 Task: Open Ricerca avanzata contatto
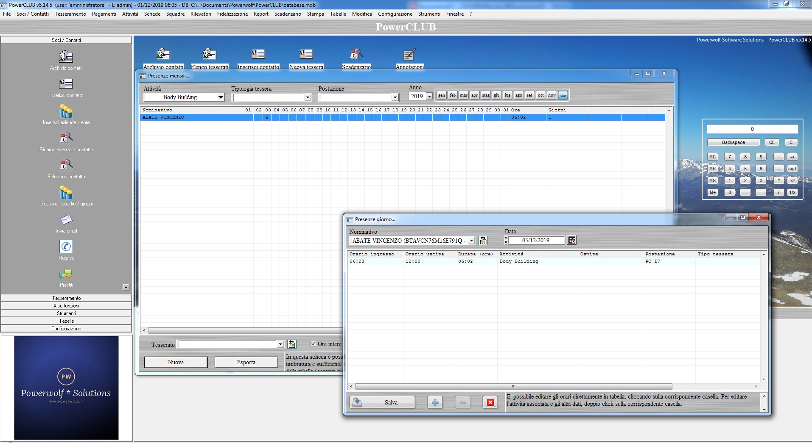tap(66, 142)
